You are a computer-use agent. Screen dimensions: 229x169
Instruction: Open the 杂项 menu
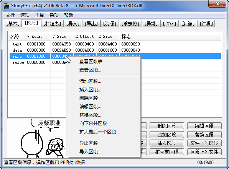(54, 15)
